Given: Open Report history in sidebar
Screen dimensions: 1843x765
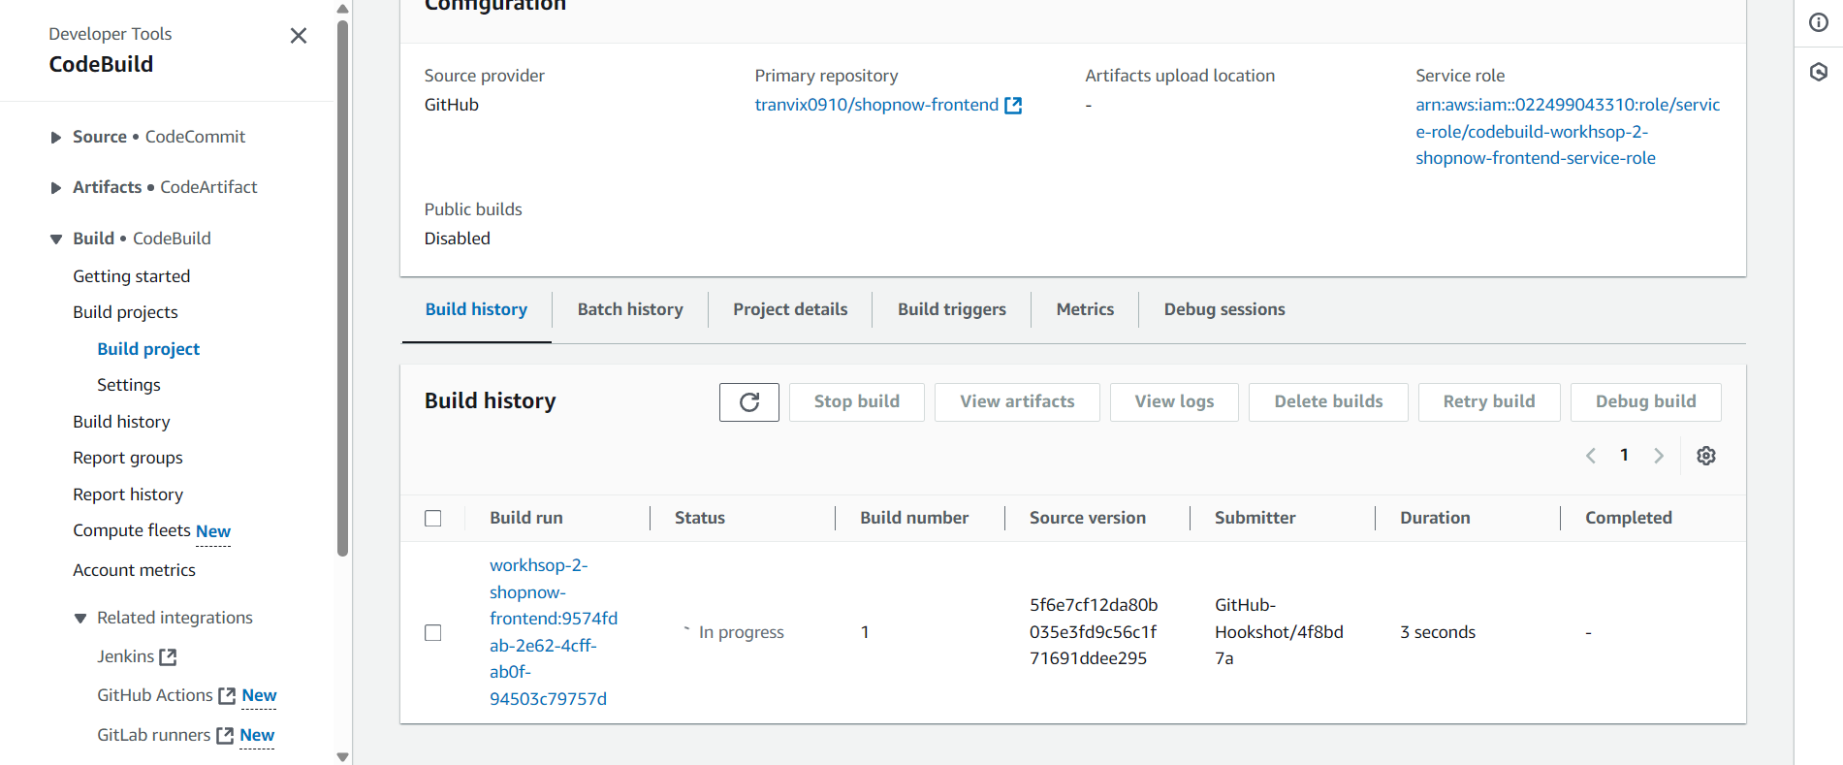Looking at the screenshot, I should coord(128,494).
